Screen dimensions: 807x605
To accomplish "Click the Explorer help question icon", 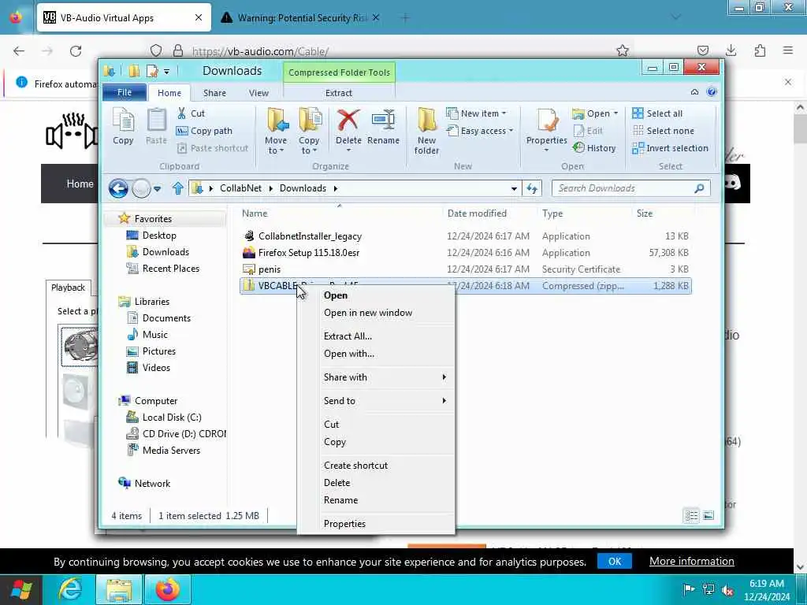I will coord(712,92).
